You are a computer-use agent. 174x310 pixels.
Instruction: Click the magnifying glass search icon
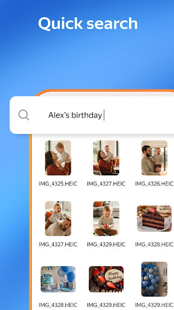click(24, 115)
